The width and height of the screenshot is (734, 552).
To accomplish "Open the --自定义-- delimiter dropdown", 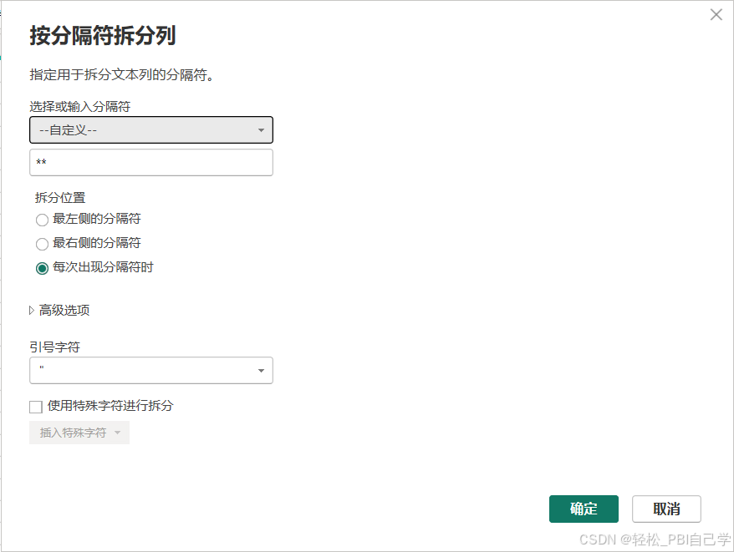I will point(151,129).
